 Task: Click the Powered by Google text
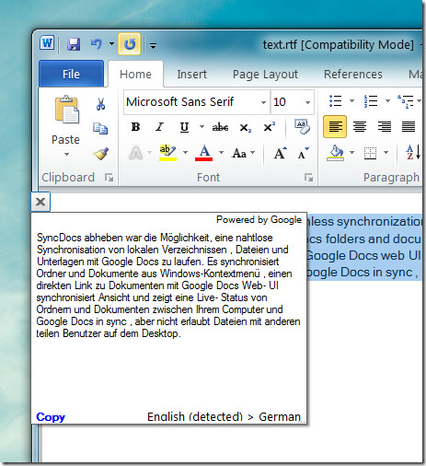[259, 219]
